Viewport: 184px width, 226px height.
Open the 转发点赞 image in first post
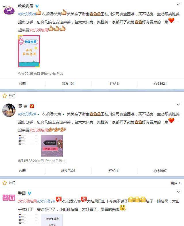click(x=29, y=51)
